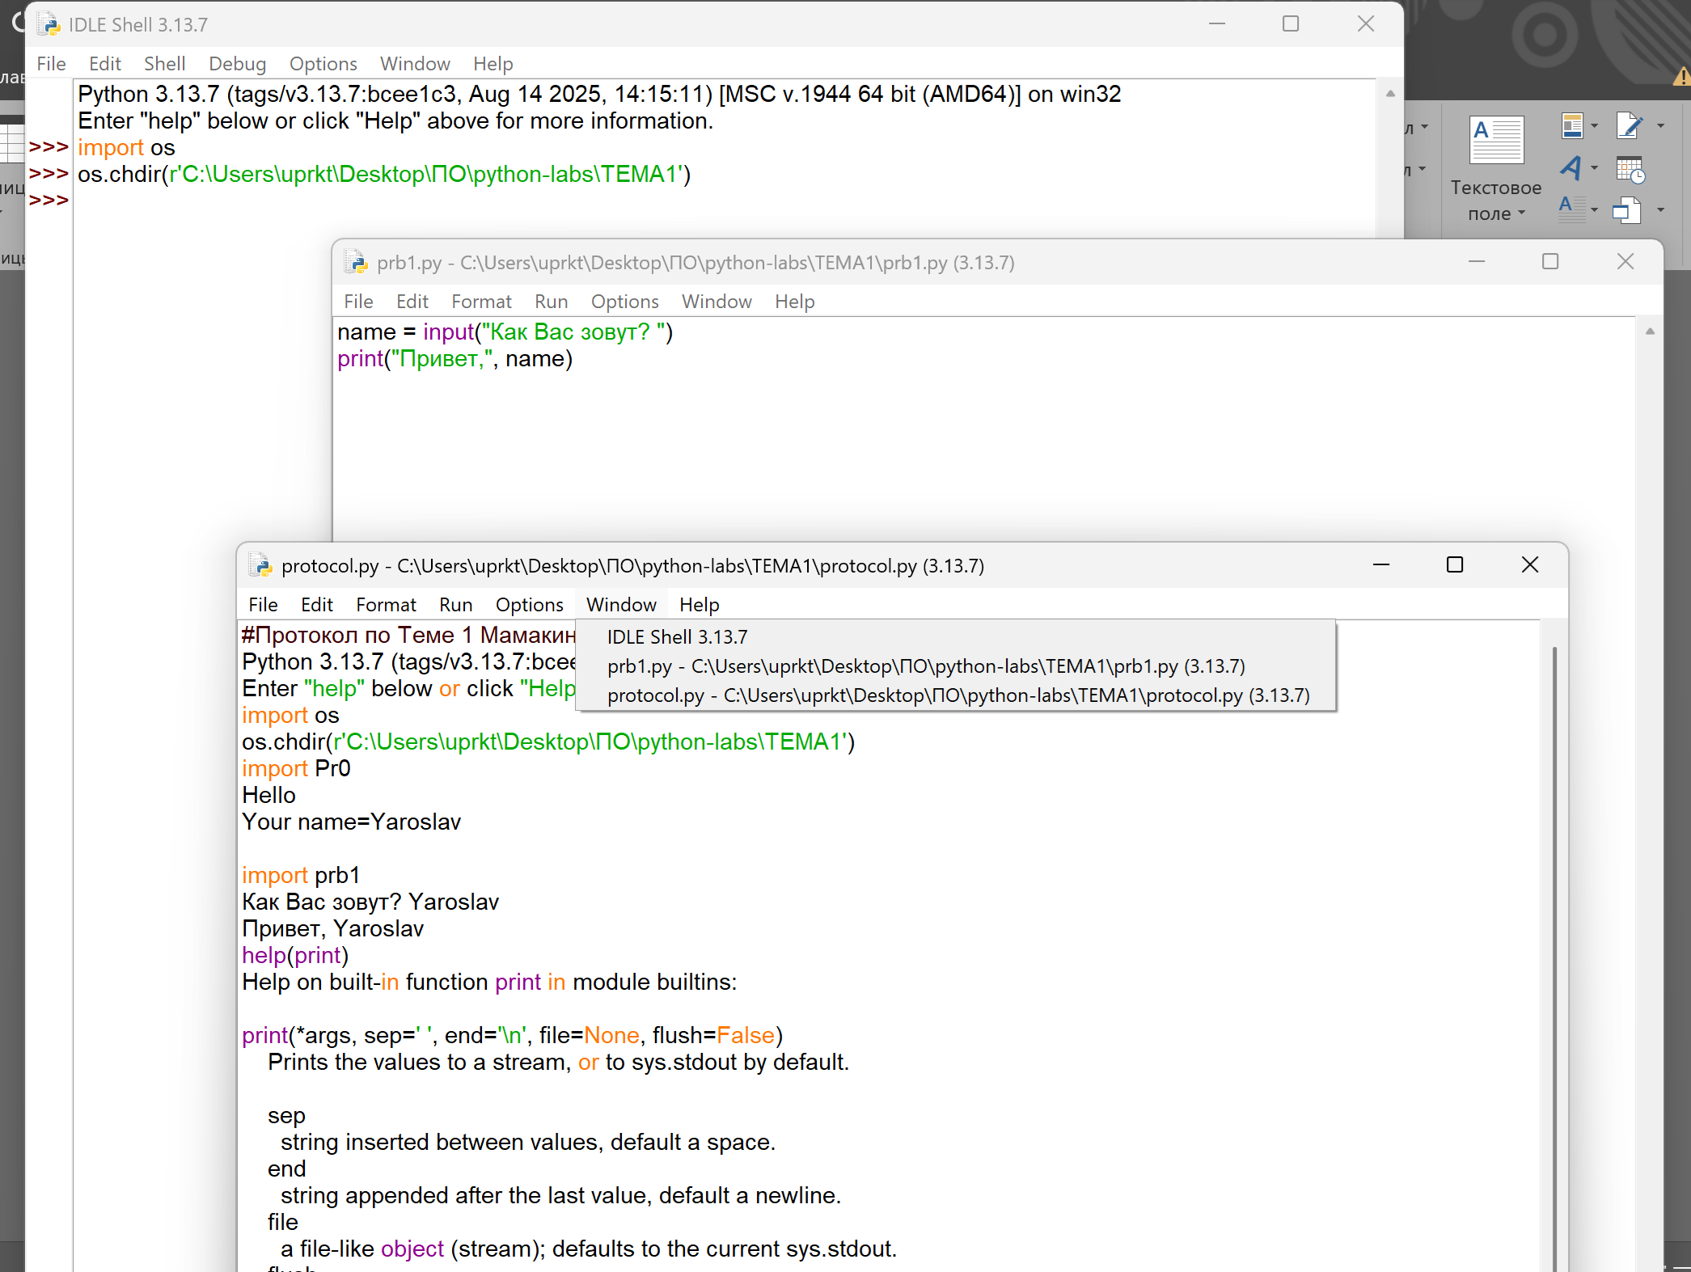Click the Python icon in protocol.py title bar
This screenshot has height=1272, width=1691.
(260, 565)
